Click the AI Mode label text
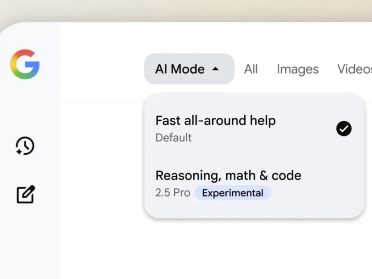The width and height of the screenshot is (372, 279). pyautogui.click(x=180, y=69)
